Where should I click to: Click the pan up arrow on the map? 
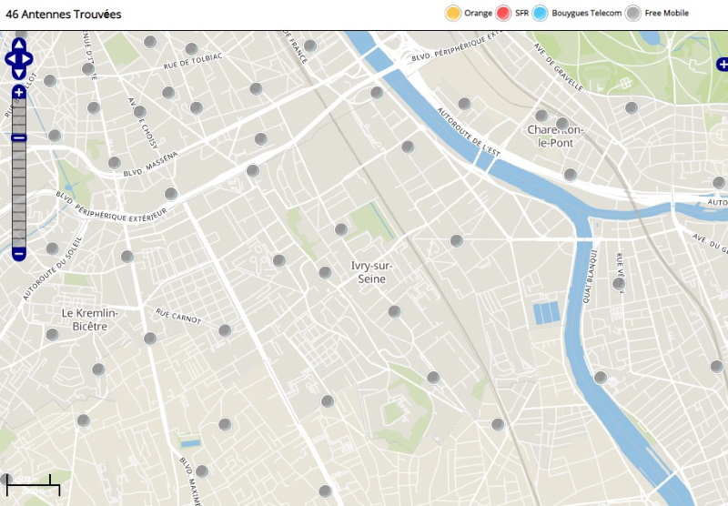(x=19, y=44)
